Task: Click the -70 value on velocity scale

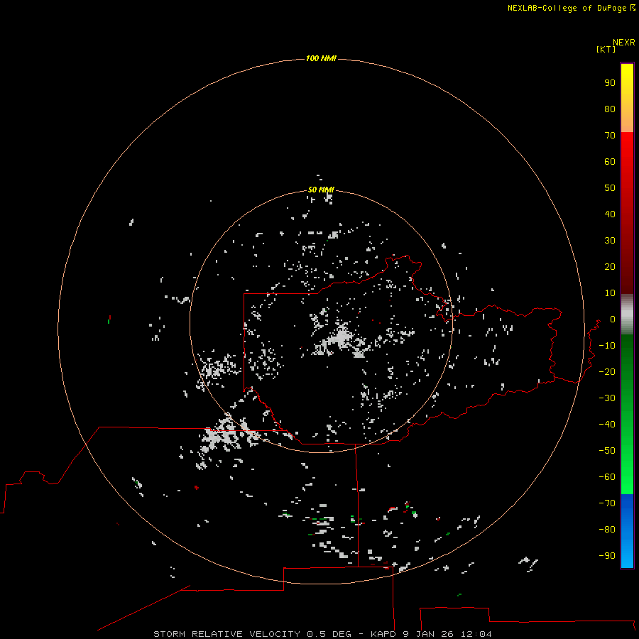Action: [x=607, y=503]
